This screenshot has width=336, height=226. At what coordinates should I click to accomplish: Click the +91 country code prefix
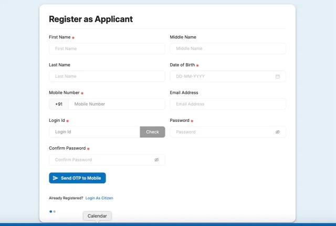pyautogui.click(x=59, y=104)
